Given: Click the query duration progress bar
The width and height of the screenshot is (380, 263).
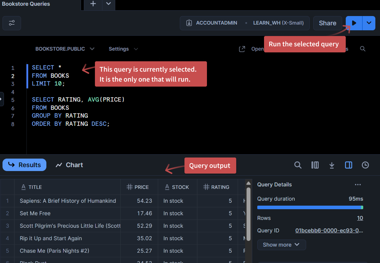Looking at the screenshot, I should 310,207.
